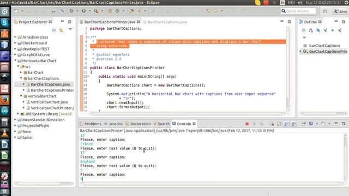Open the Outline view menu arrow

point(304,38)
